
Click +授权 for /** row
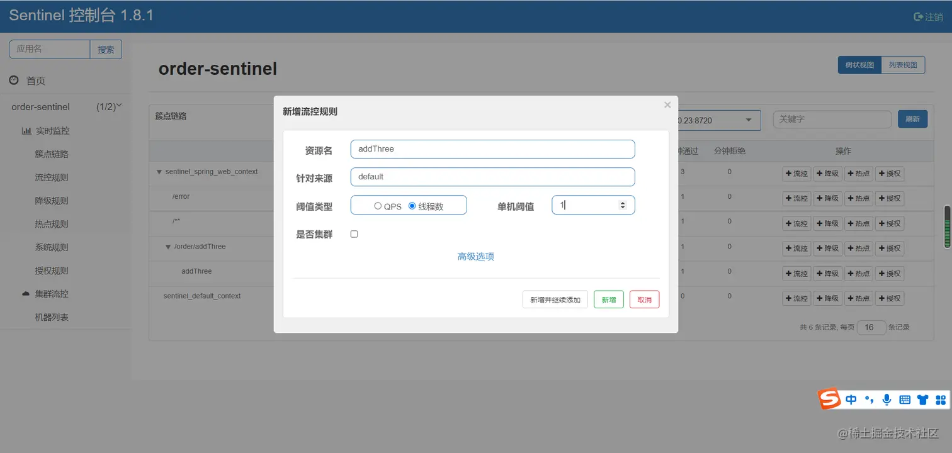pos(889,223)
